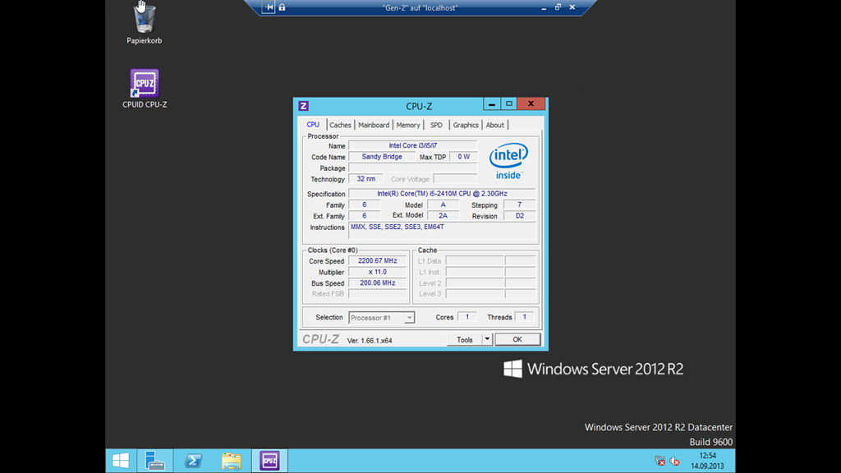Click the Sandy Bridge code name value
841x473 pixels.
tap(382, 157)
